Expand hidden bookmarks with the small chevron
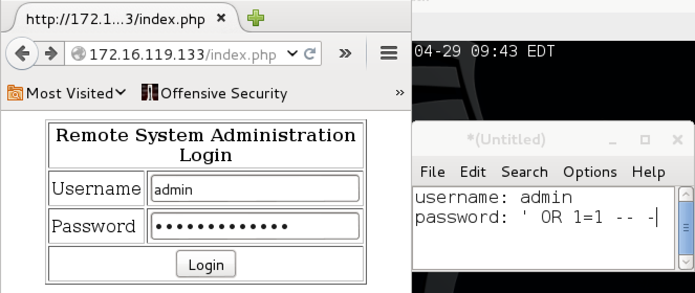 (x=400, y=93)
